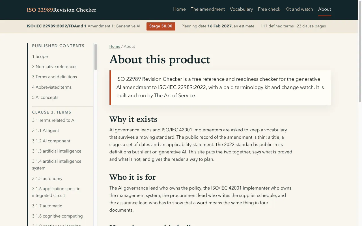Screen dimensions: 362x226
Task: Open term 3.1.4 artificial intelligence system
Action: click(x=57, y=165)
